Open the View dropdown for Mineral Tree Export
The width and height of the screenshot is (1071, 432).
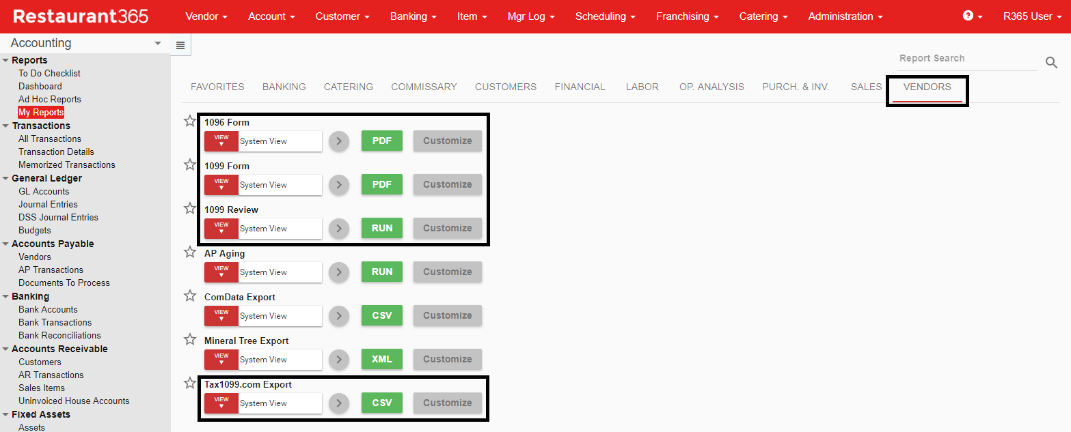click(x=221, y=360)
